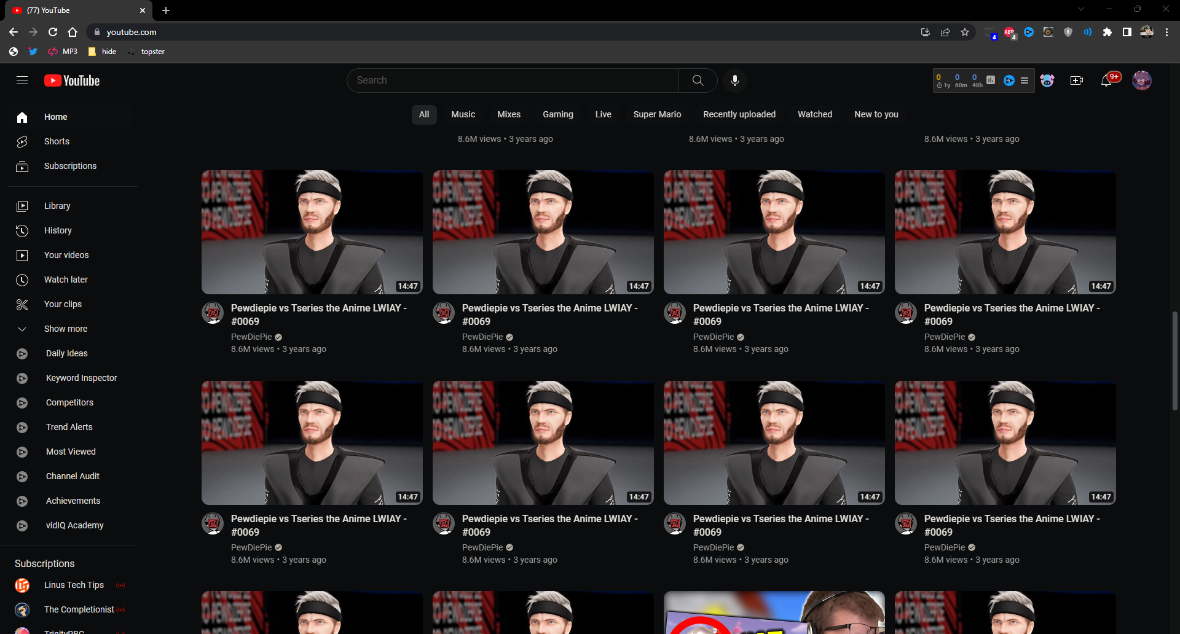Go to browser home page
Viewport: 1180px width, 634px height.
(73, 32)
